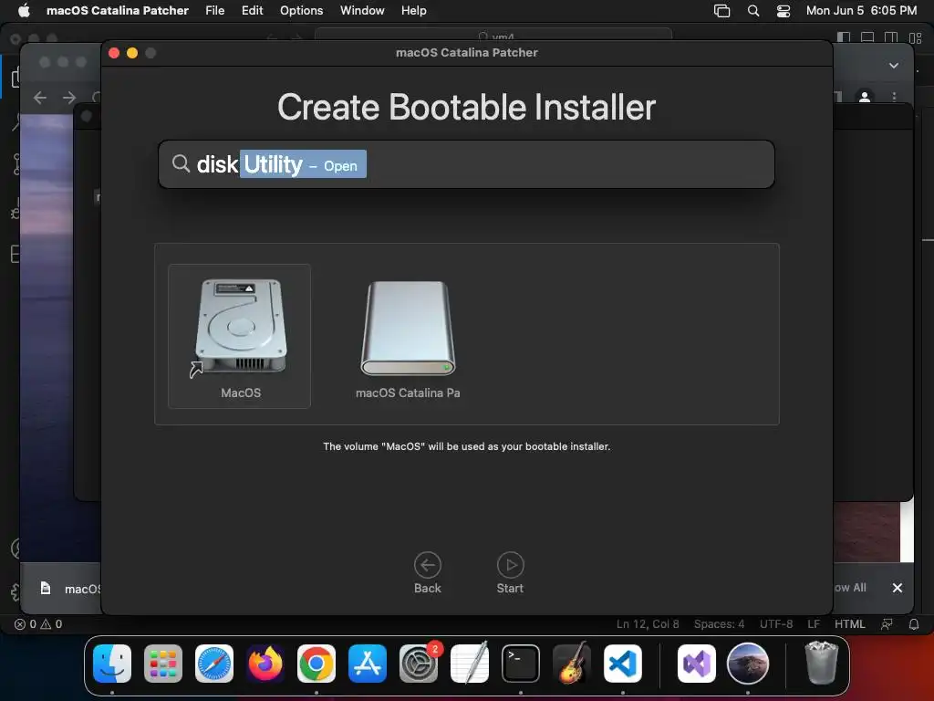Open the Window menu

tap(362, 11)
